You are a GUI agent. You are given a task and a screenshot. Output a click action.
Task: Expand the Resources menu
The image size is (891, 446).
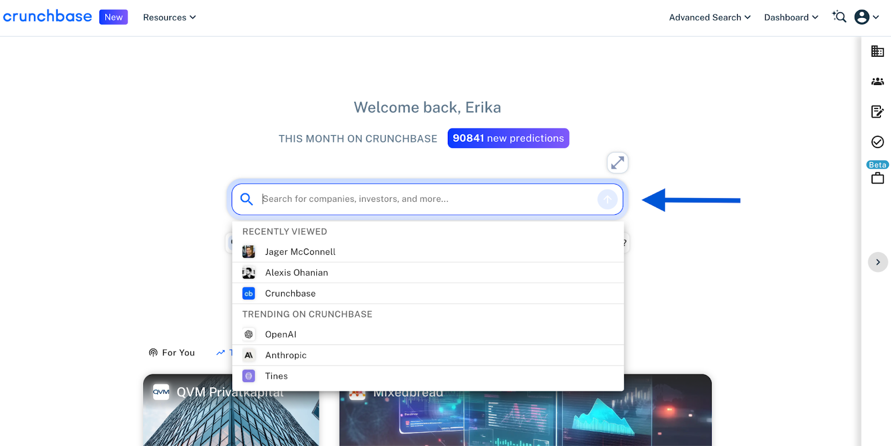[169, 17]
